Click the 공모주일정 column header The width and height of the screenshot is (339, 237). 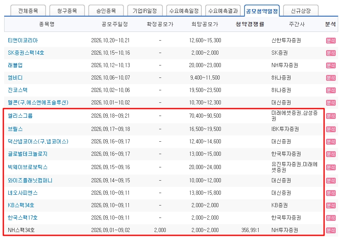(x=114, y=24)
